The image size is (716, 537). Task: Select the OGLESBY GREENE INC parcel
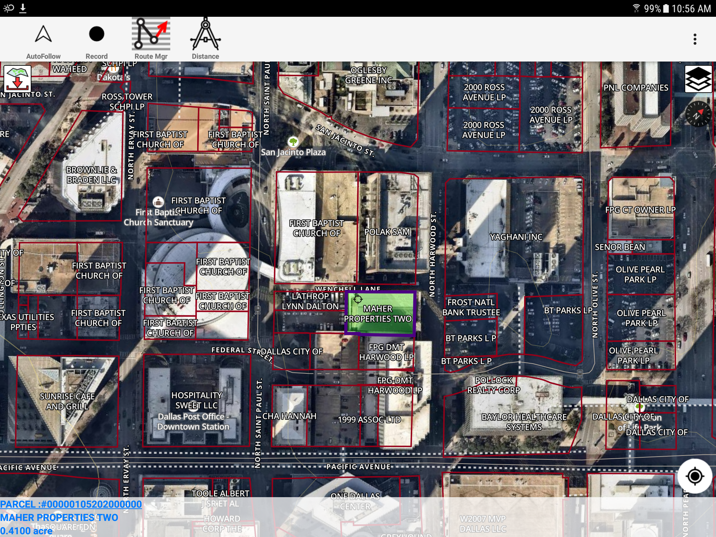(368, 75)
